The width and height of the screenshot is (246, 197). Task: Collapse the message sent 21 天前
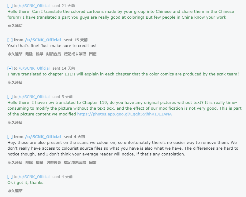coord(10,6)
